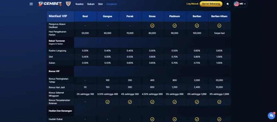Viewport: 277px width, 122px height.
Task: Click the Malaysia flag icon
Action: (x=236, y=4)
